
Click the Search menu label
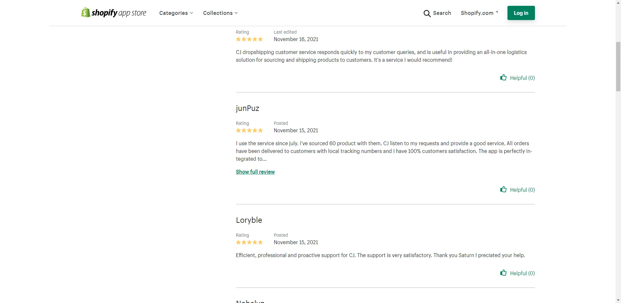(x=442, y=13)
